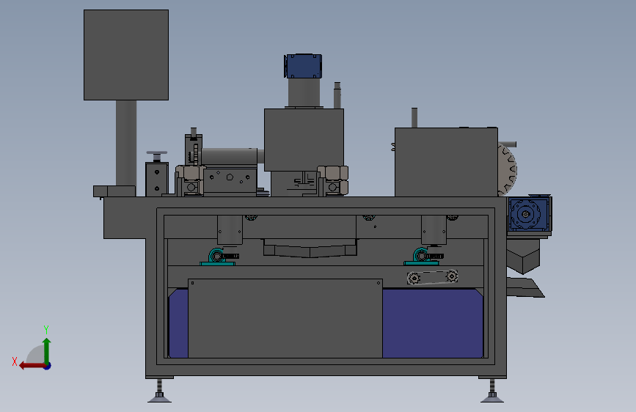This screenshot has height=412, width=636.
Task: Select the large right-side housing box
Action: pos(446,162)
